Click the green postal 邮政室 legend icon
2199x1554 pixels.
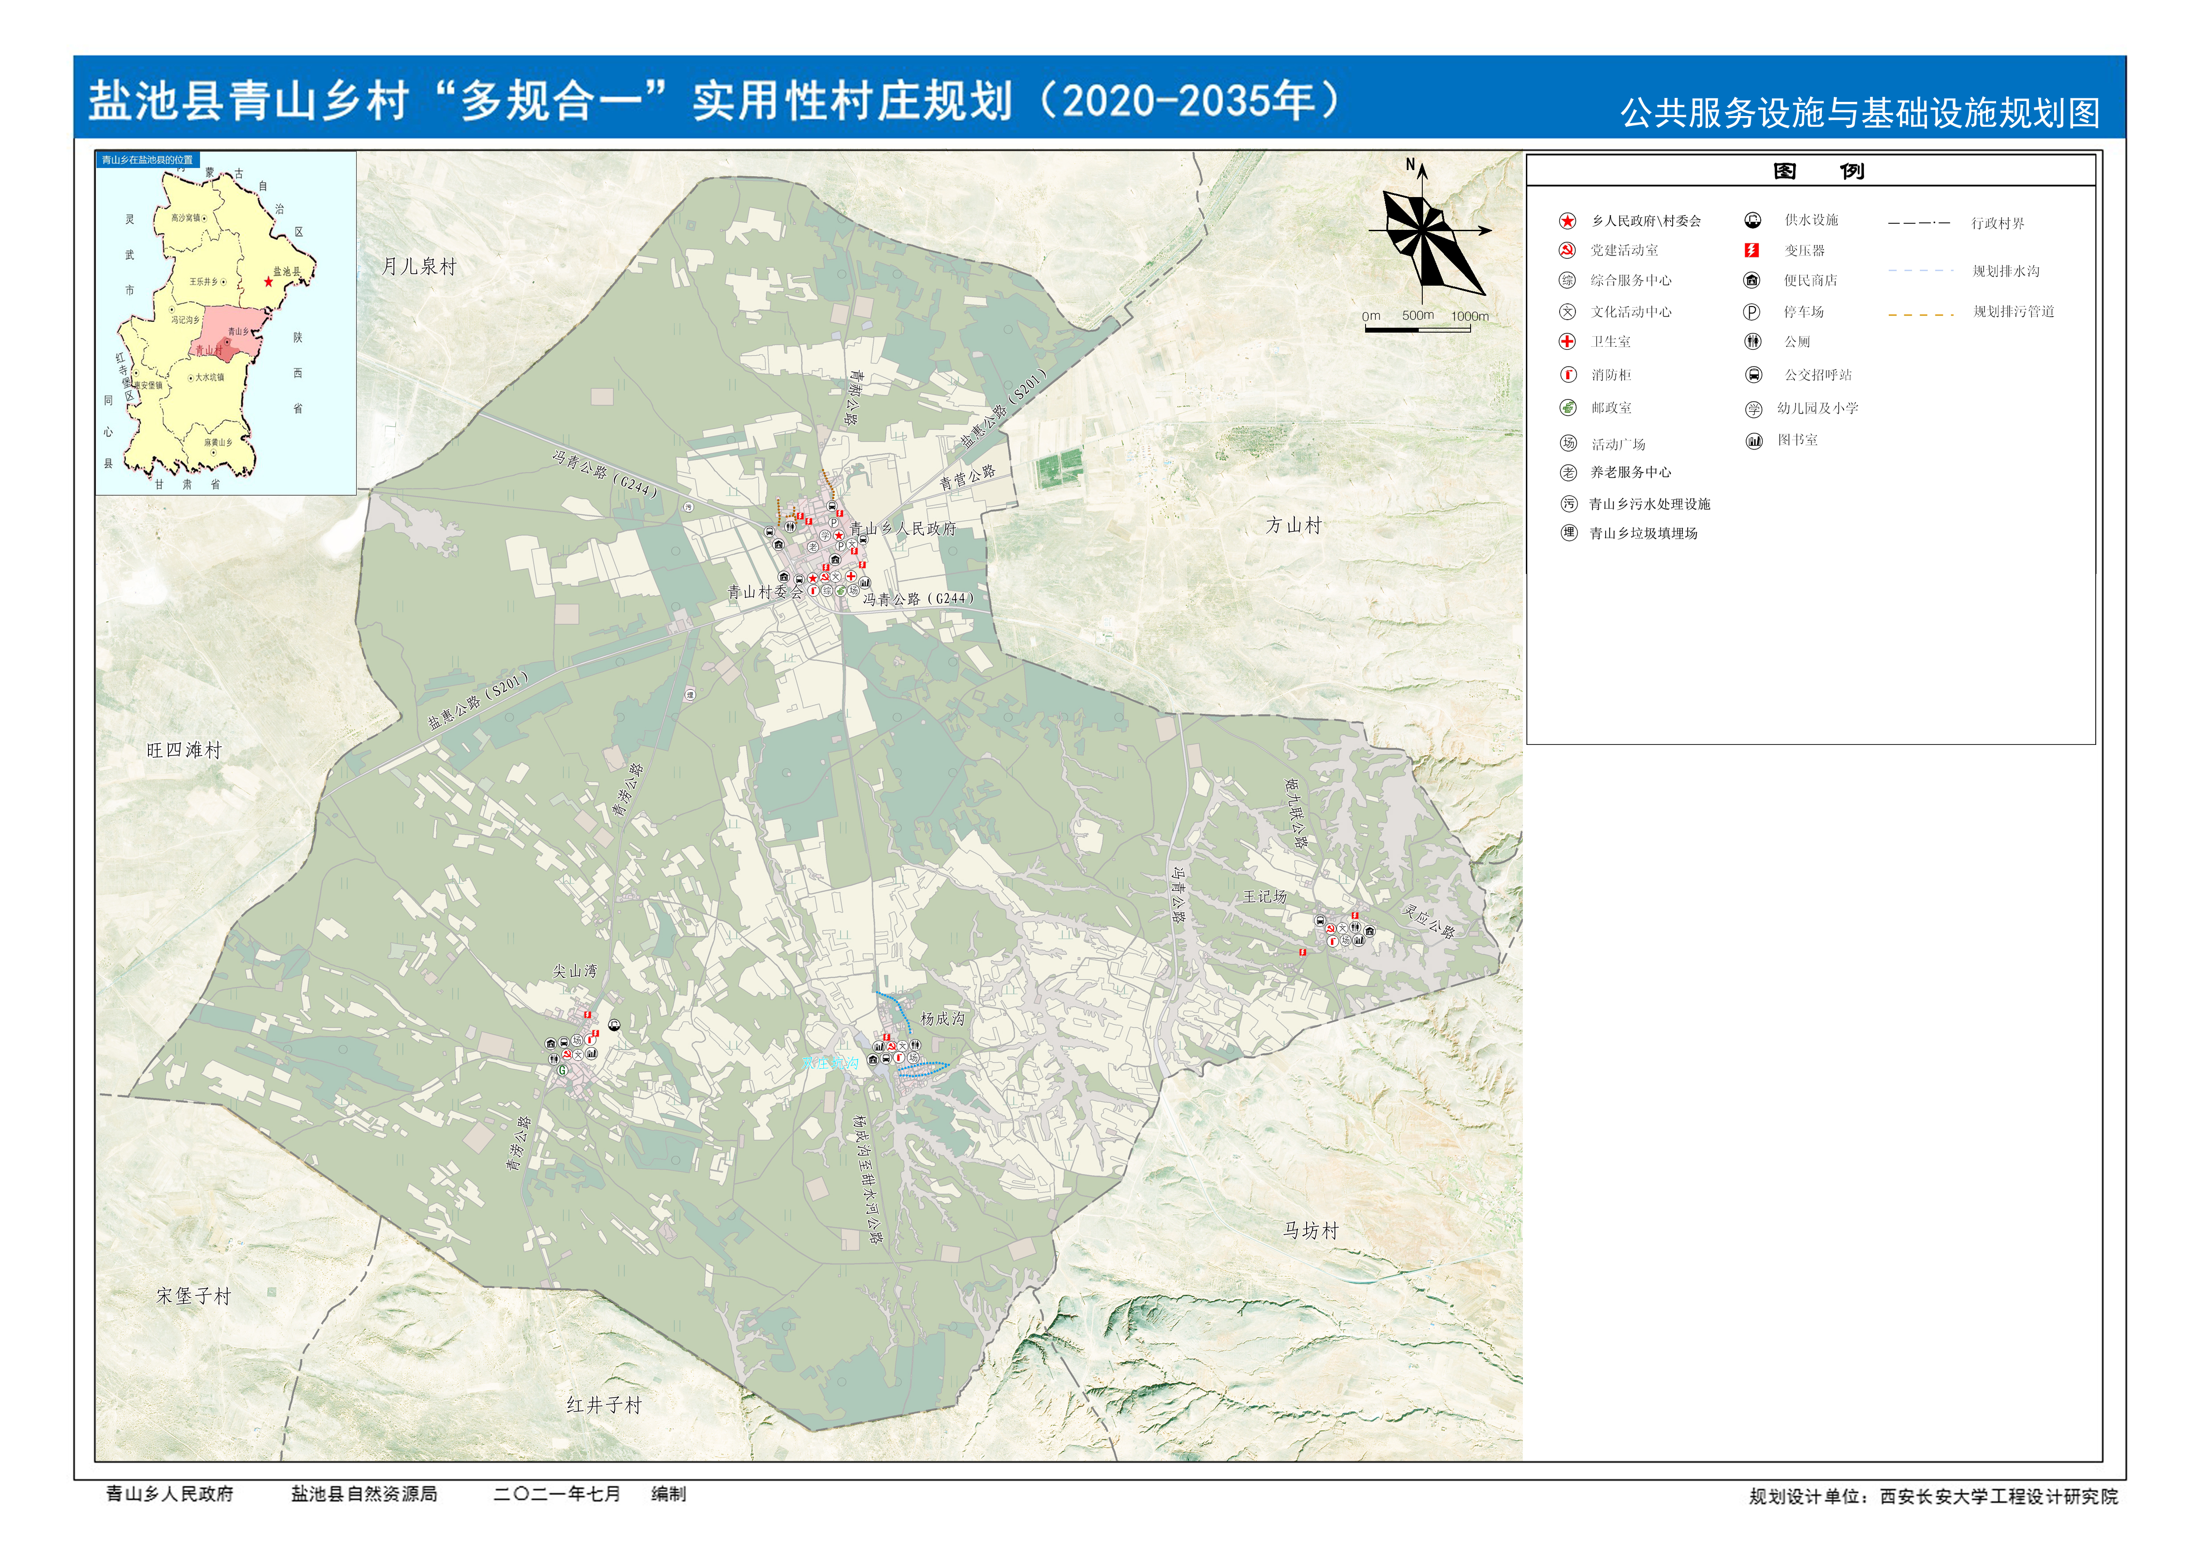coord(1568,408)
